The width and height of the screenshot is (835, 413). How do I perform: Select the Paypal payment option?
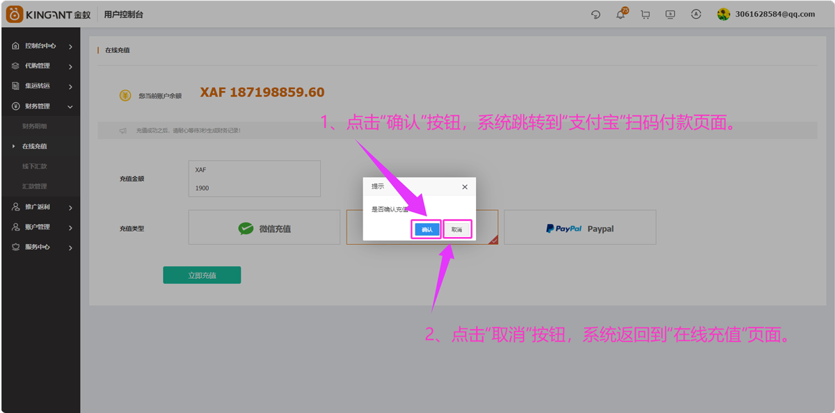pos(580,228)
